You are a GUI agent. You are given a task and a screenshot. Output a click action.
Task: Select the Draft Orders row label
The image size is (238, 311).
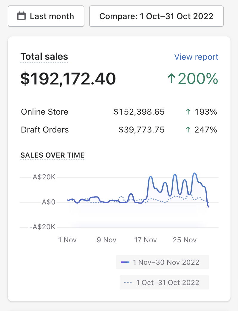tap(45, 130)
